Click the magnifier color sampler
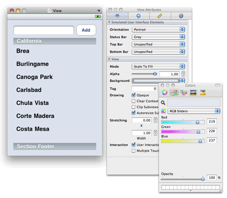This screenshot has width=227, height=198. 163,102
